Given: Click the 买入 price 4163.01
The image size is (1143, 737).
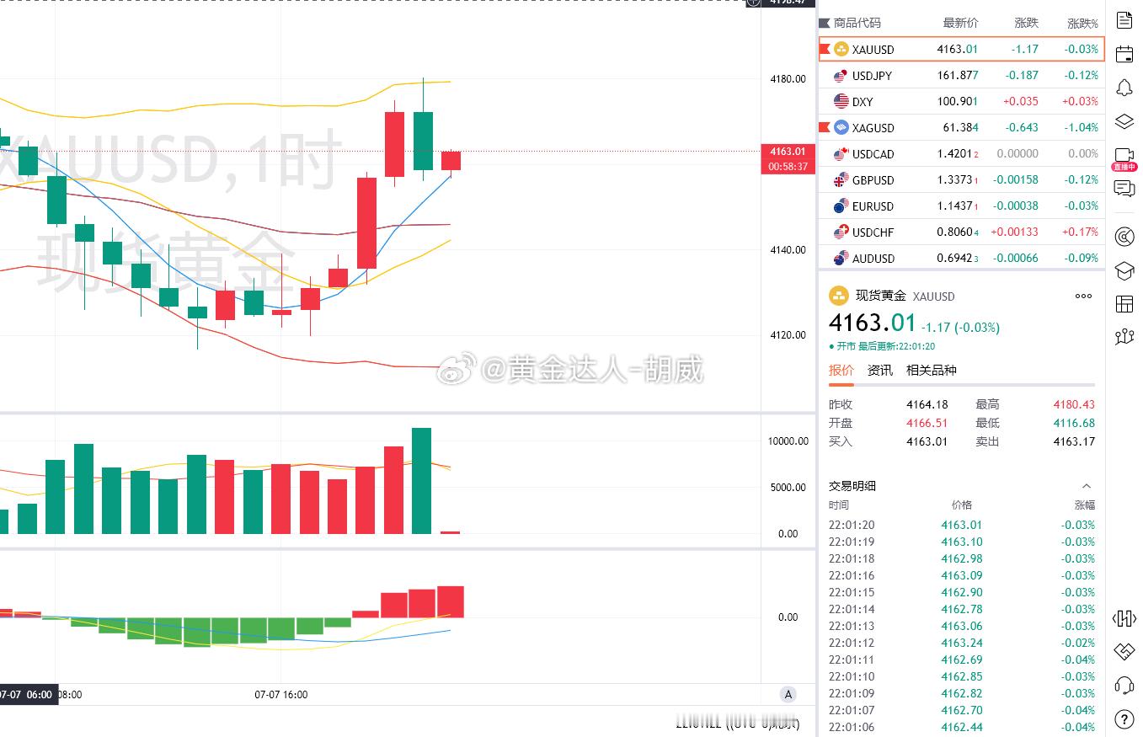Looking at the screenshot, I should pos(927,441).
